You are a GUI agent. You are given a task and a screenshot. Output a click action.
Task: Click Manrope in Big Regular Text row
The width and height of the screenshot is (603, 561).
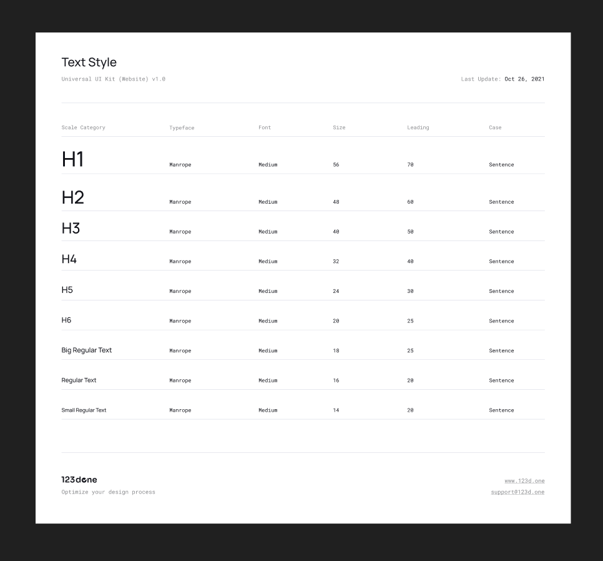click(x=180, y=350)
